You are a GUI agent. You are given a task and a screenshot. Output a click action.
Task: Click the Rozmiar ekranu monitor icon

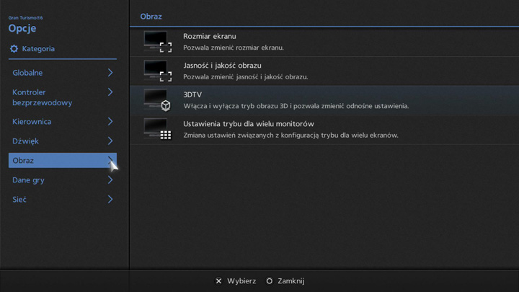tap(157, 42)
